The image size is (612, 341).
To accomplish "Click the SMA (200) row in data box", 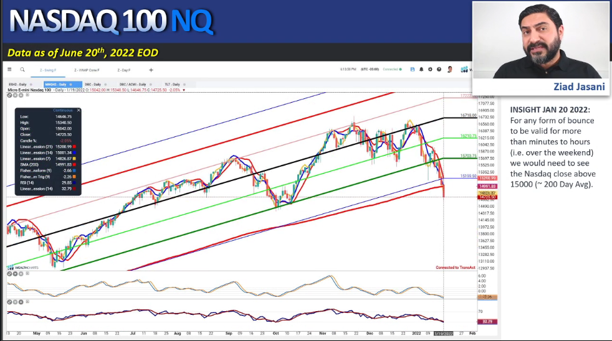I will [47, 164].
